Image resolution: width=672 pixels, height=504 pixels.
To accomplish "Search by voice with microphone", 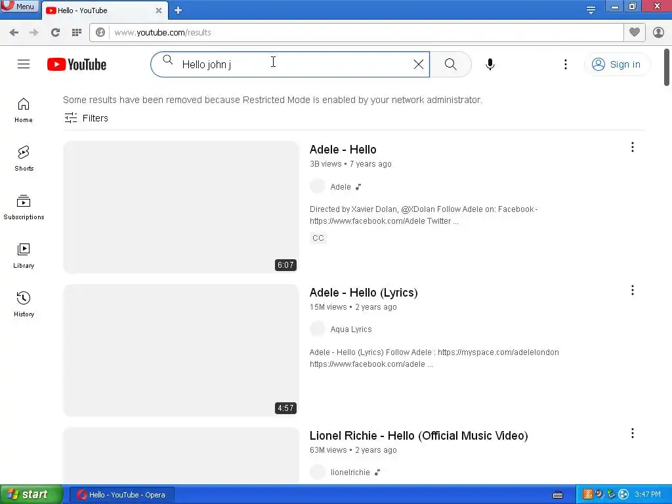I will coord(490,64).
